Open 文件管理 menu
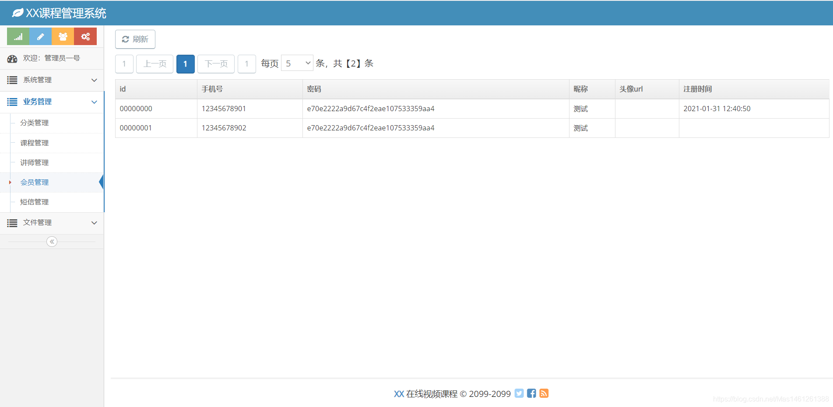The width and height of the screenshot is (833, 407). pos(52,223)
